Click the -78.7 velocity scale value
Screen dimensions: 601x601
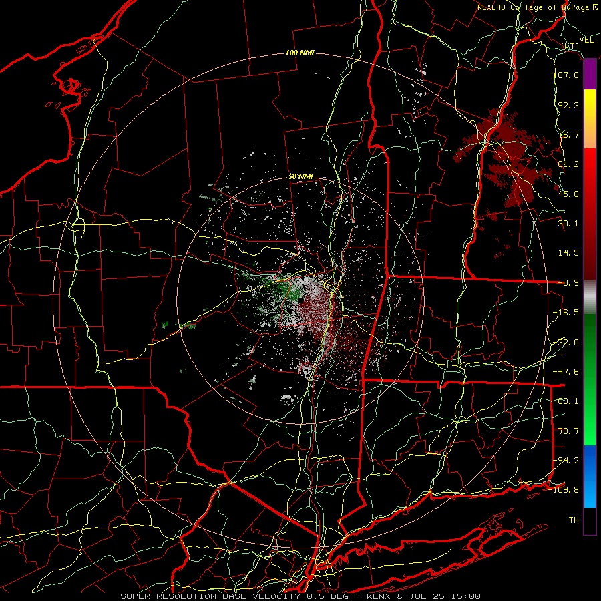pos(566,431)
